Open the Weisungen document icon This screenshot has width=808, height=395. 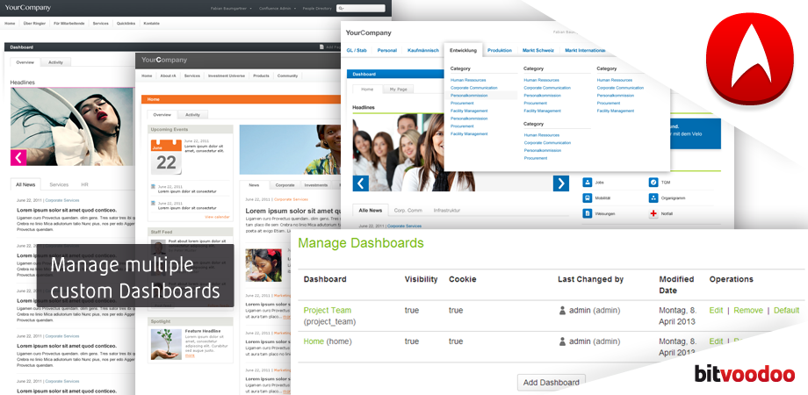[x=587, y=213]
